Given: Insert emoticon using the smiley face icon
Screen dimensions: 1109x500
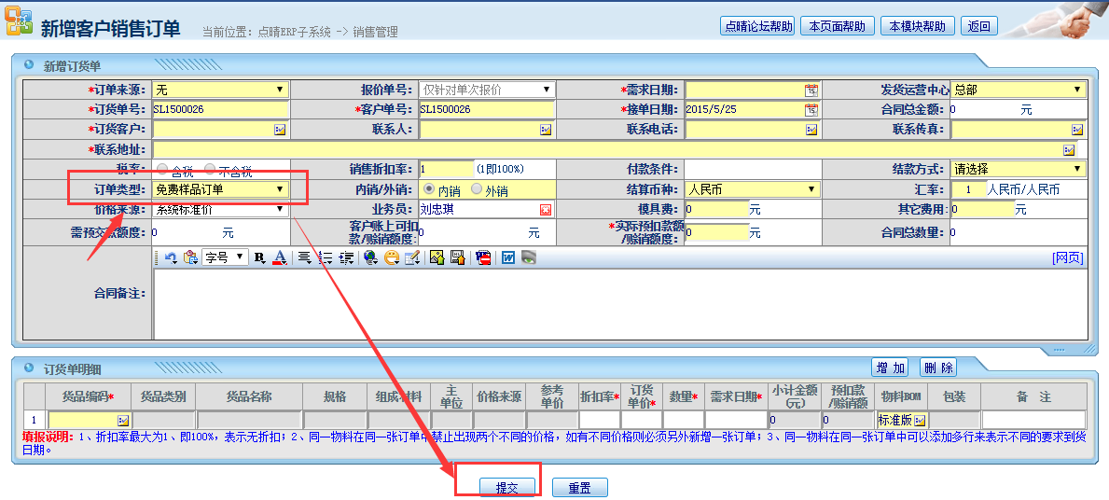Looking at the screenshot, I should pyautogui.click(x=392, y=257).
